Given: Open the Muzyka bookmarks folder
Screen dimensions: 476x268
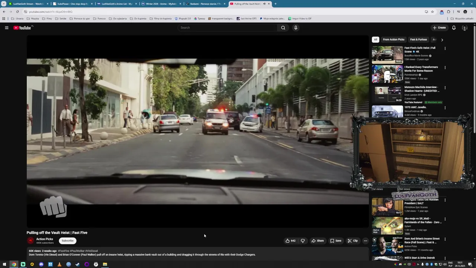Looking at the screenshot, I should [33, 19].
